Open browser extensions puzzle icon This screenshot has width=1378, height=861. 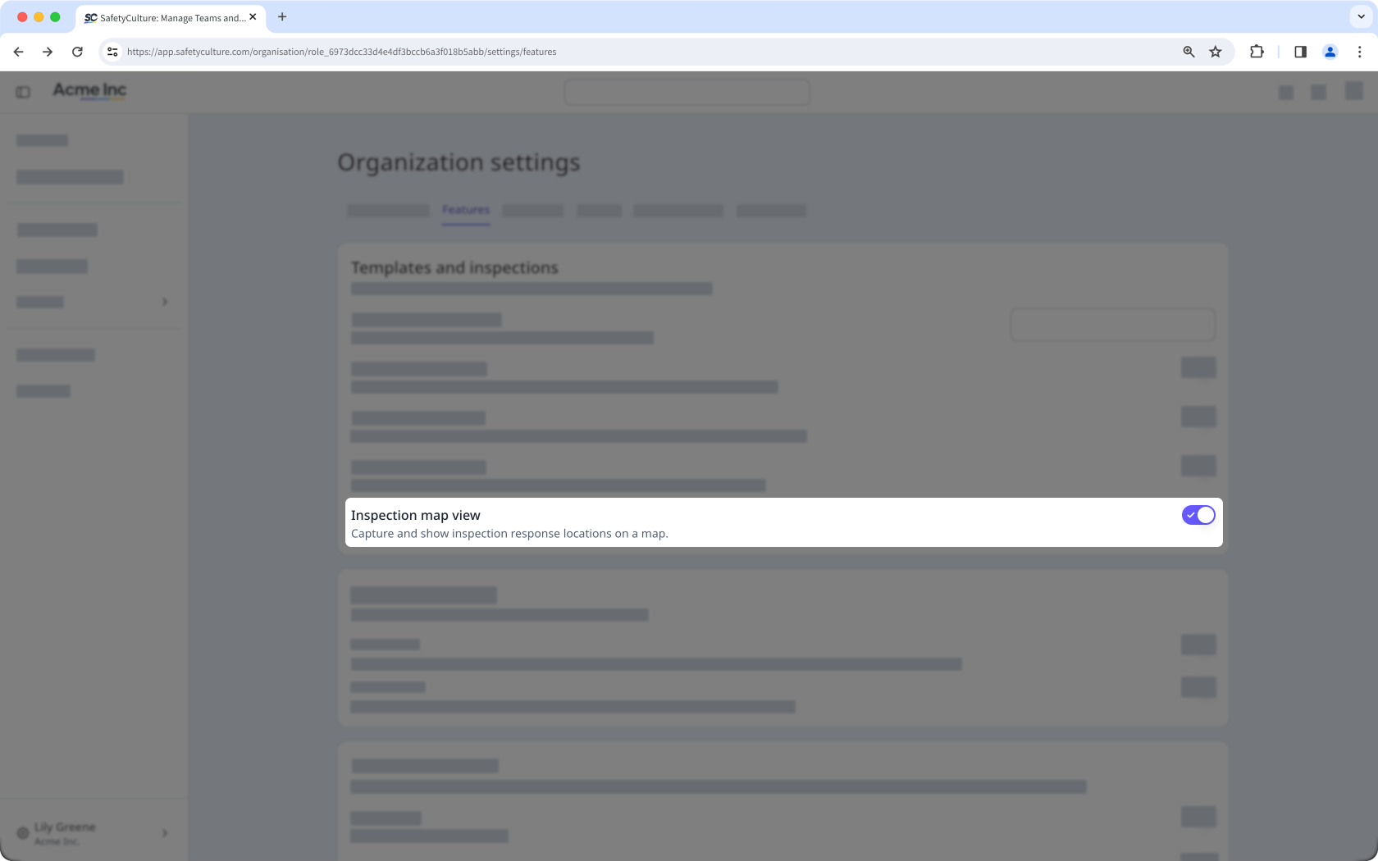[x=1257, y=52]
